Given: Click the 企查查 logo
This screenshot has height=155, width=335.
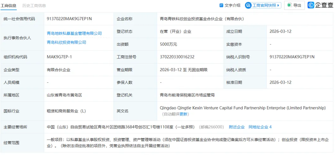Looking at the screenshot, I should pos(320,5).
